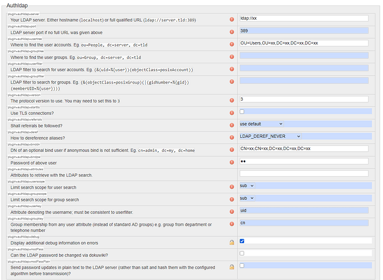Screen dimensions: 383x280
Task: Open the group search scope dropdown
Action: [247, 198]
